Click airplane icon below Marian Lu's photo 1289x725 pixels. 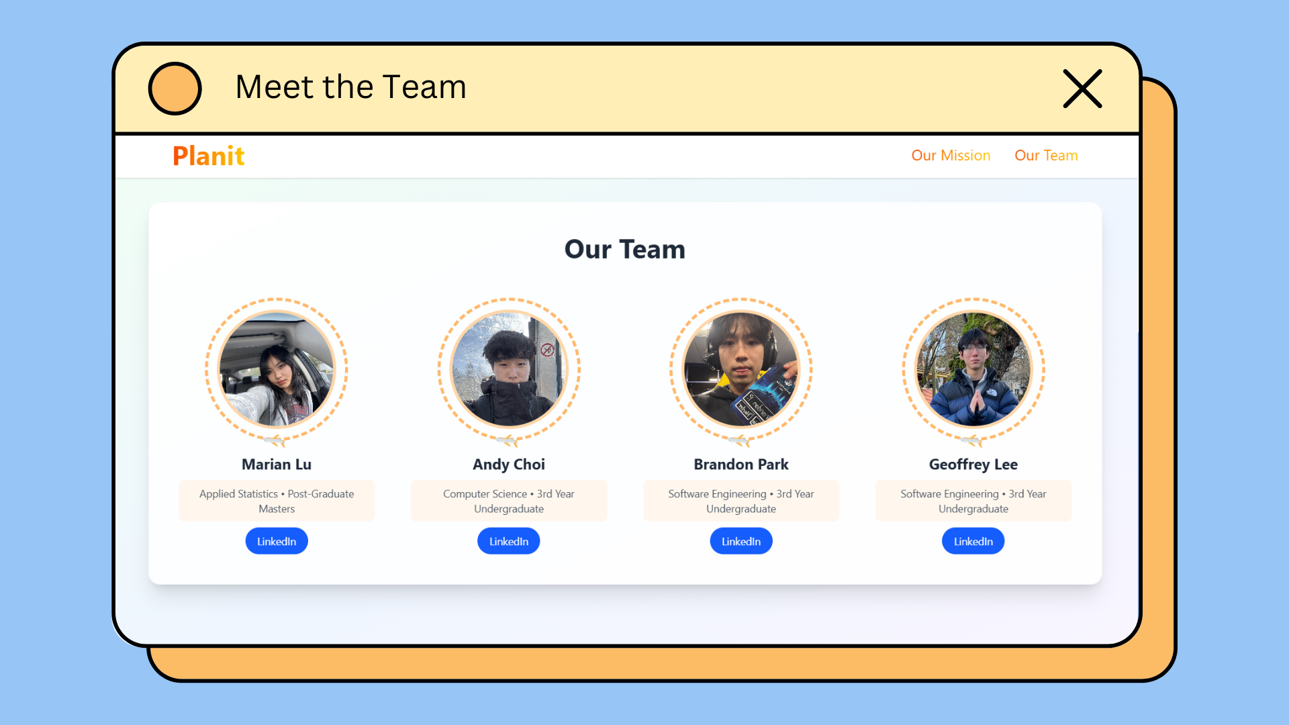[x=275, y=441]
